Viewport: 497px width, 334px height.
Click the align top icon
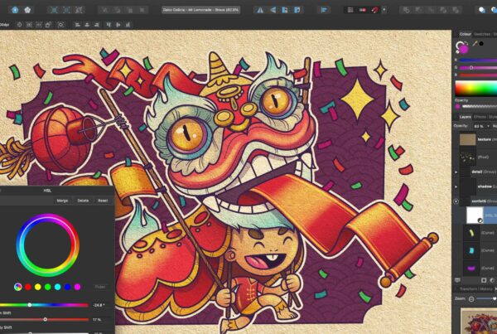click(109, 24)
